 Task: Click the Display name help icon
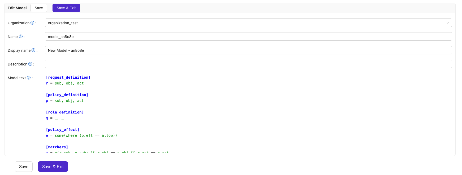33,50
